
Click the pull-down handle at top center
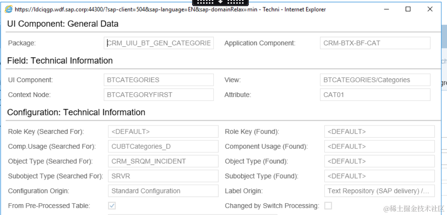click(220, 3)
